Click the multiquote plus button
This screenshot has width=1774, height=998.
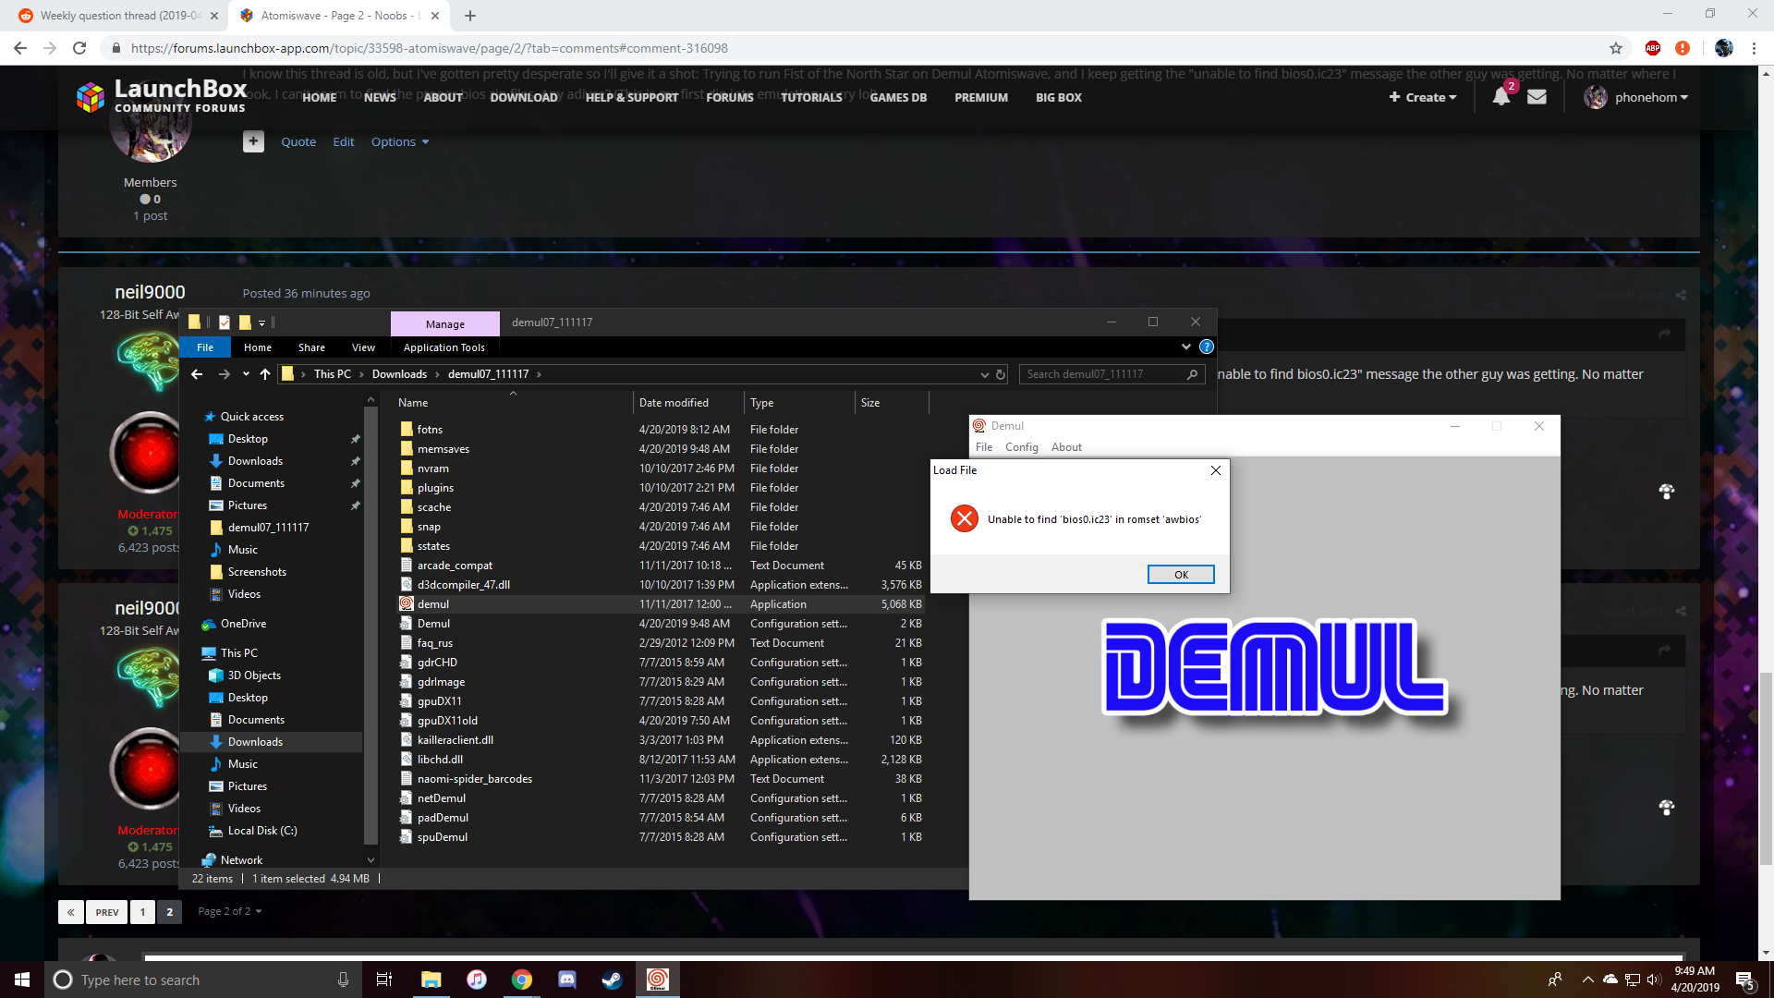253,141
